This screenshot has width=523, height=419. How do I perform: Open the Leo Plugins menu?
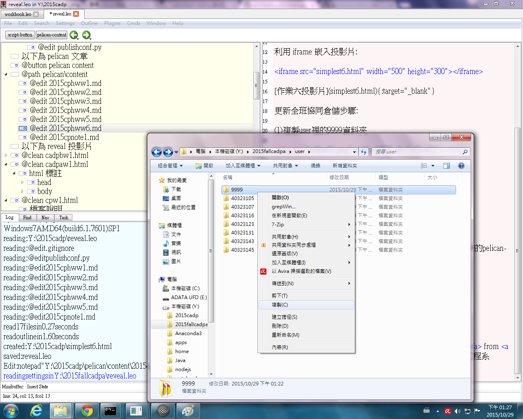click(x=112, y=23)
